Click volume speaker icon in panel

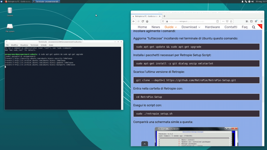pyautogui.click(x=253, y=2)
